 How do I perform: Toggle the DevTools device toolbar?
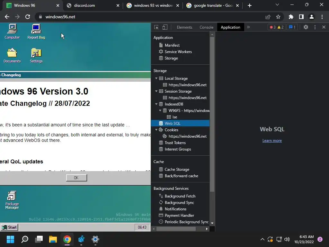pos(165,27)
